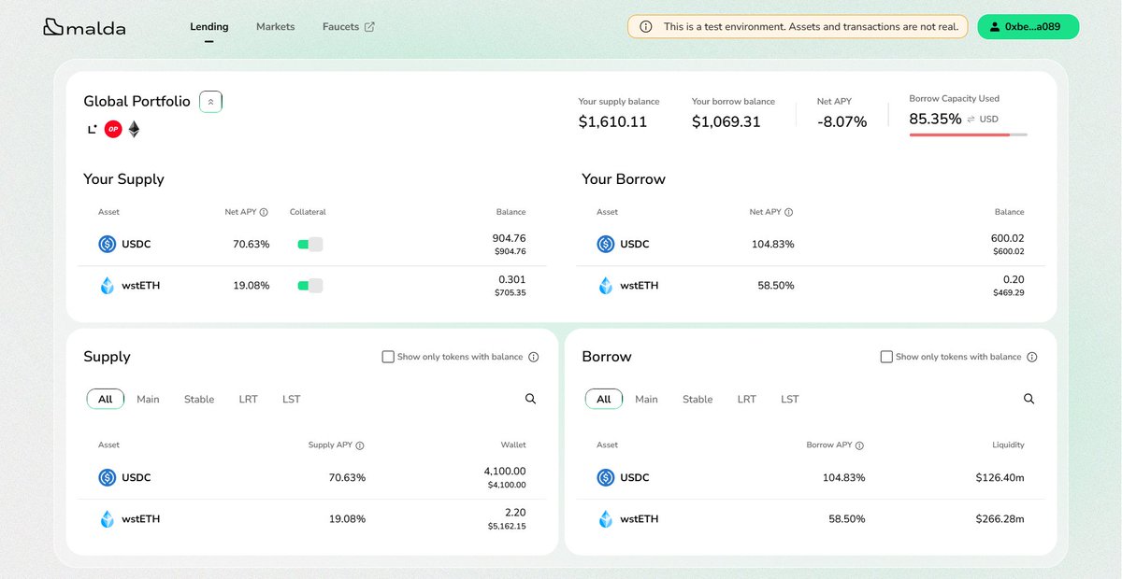Screen dimensions: 1122x579
Task: Click the USD currency label under Borrow Capacity
Action: 988,120
